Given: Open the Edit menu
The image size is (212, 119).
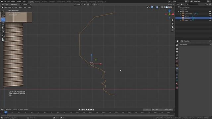Looking at the screenshot, I should [x=9, y=1].
